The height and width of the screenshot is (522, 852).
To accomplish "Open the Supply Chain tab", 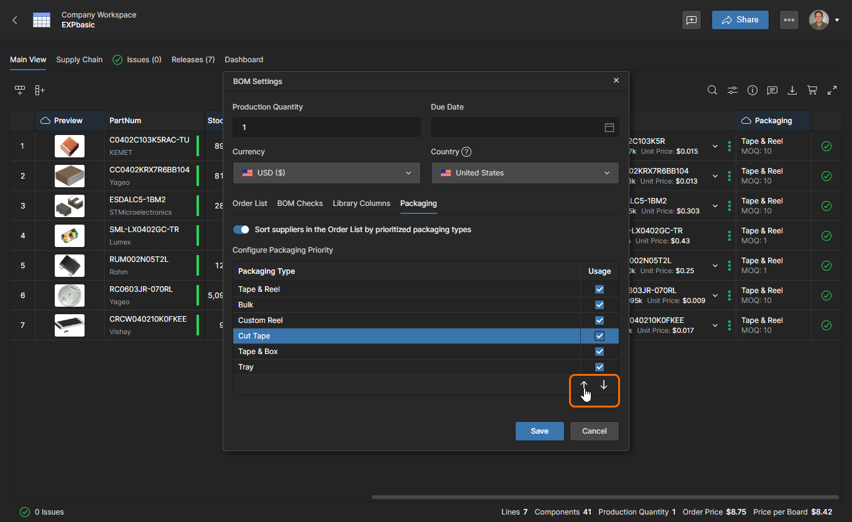I will click(79, 60).
